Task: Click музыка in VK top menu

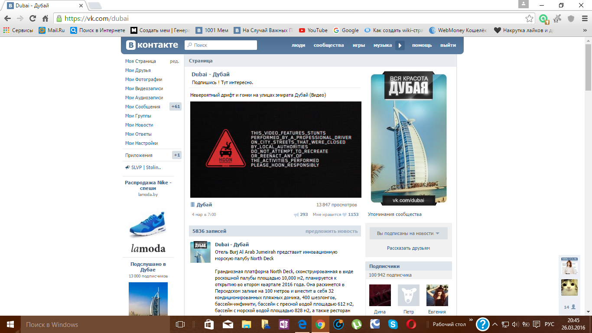Action: (383, 45)
